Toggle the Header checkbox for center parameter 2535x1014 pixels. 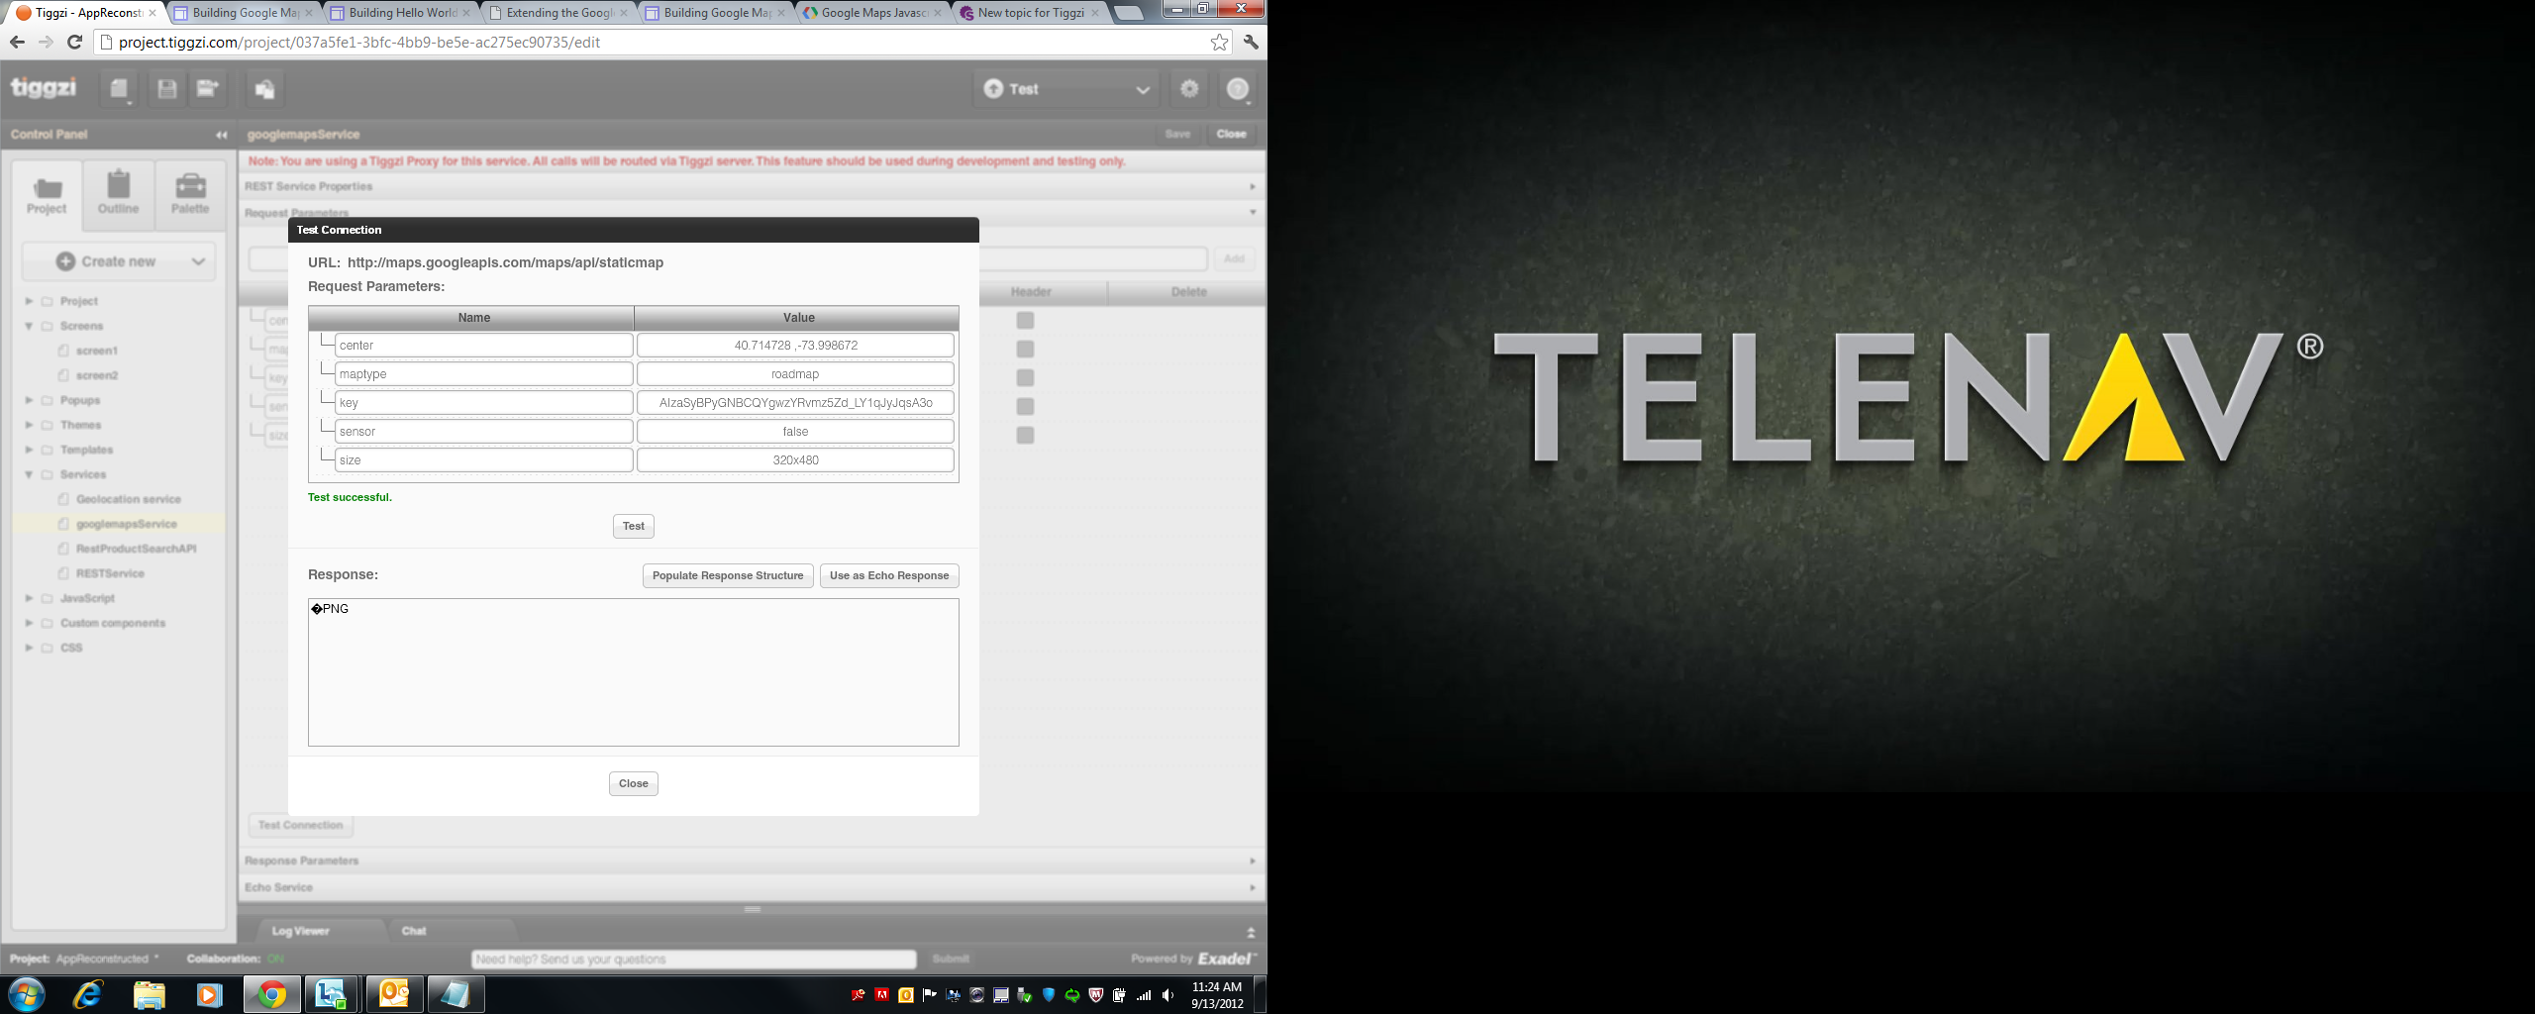1025,321
